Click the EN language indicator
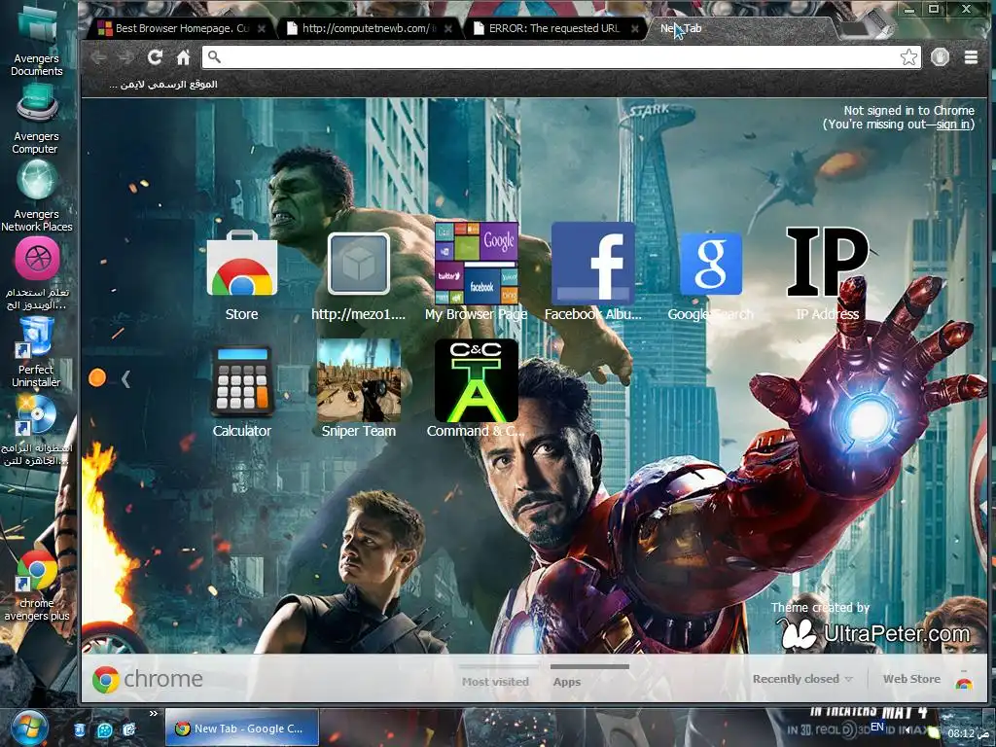This screenshot has width=996, height=747. pyautogui.click(x=877, y=727)
